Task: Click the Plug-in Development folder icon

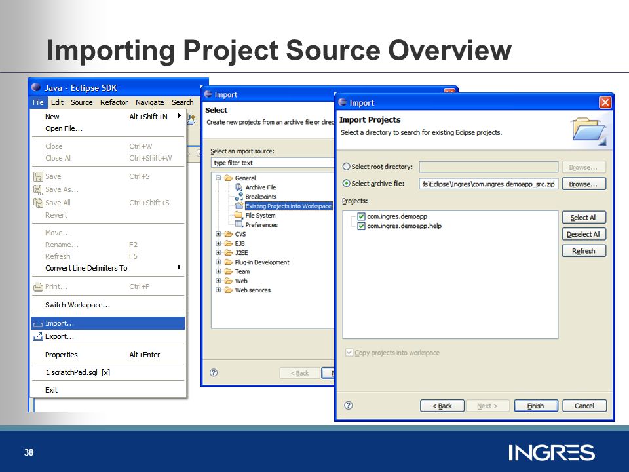Action: 229,262
